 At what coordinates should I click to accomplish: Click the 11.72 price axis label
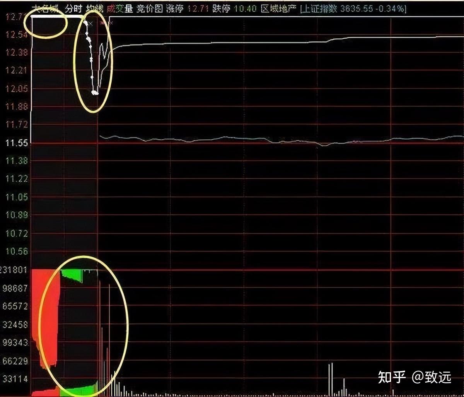click(16, 124)
